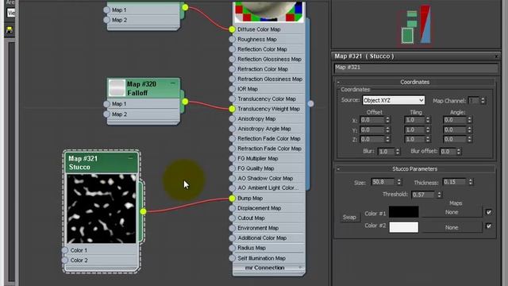Toggle the Color #1 map enable checkbox
This screenshot has width=508, height=286.
(489, 212)
